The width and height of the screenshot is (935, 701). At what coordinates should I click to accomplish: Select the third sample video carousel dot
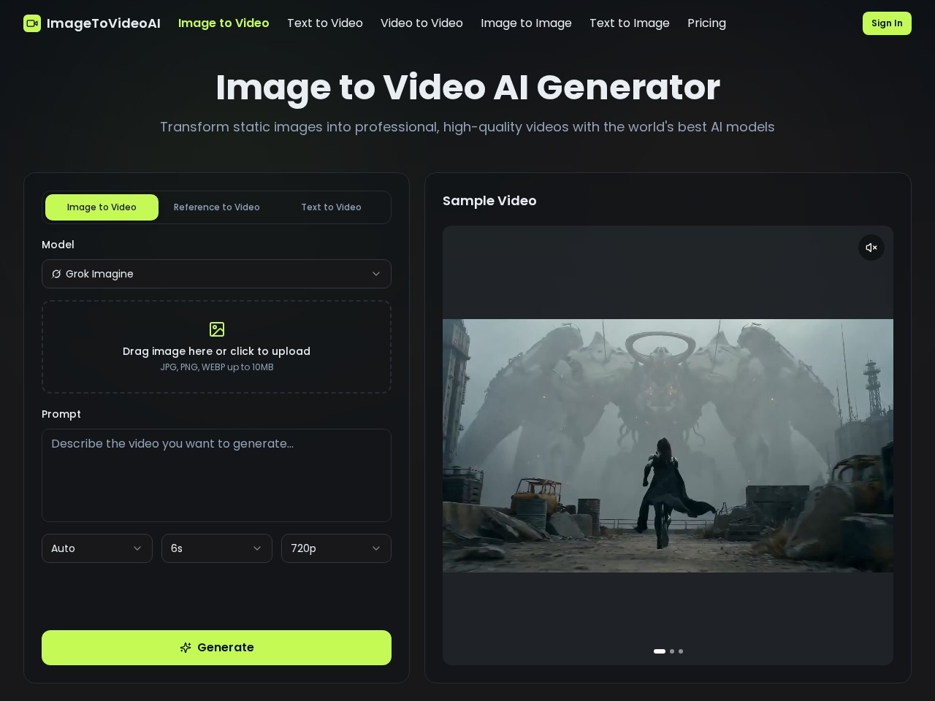tap(681, 651)
